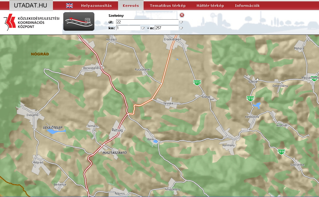Viewport: 319px width, 197px height.
Task: Click into the km input field
Action: tap(128, 28)
